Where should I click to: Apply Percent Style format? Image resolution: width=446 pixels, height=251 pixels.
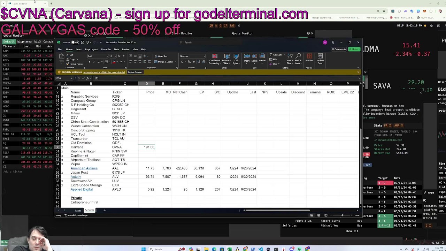click(x=189, y=62)
